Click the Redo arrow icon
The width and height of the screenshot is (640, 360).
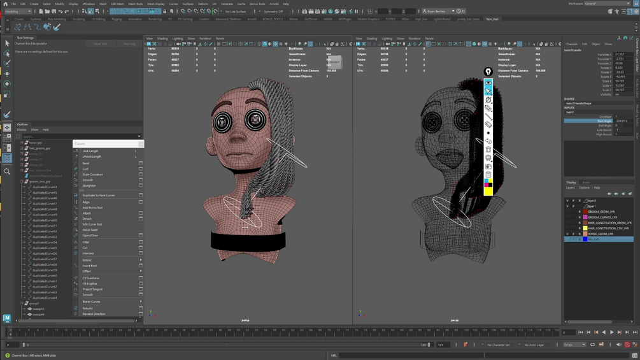[66, 11]
